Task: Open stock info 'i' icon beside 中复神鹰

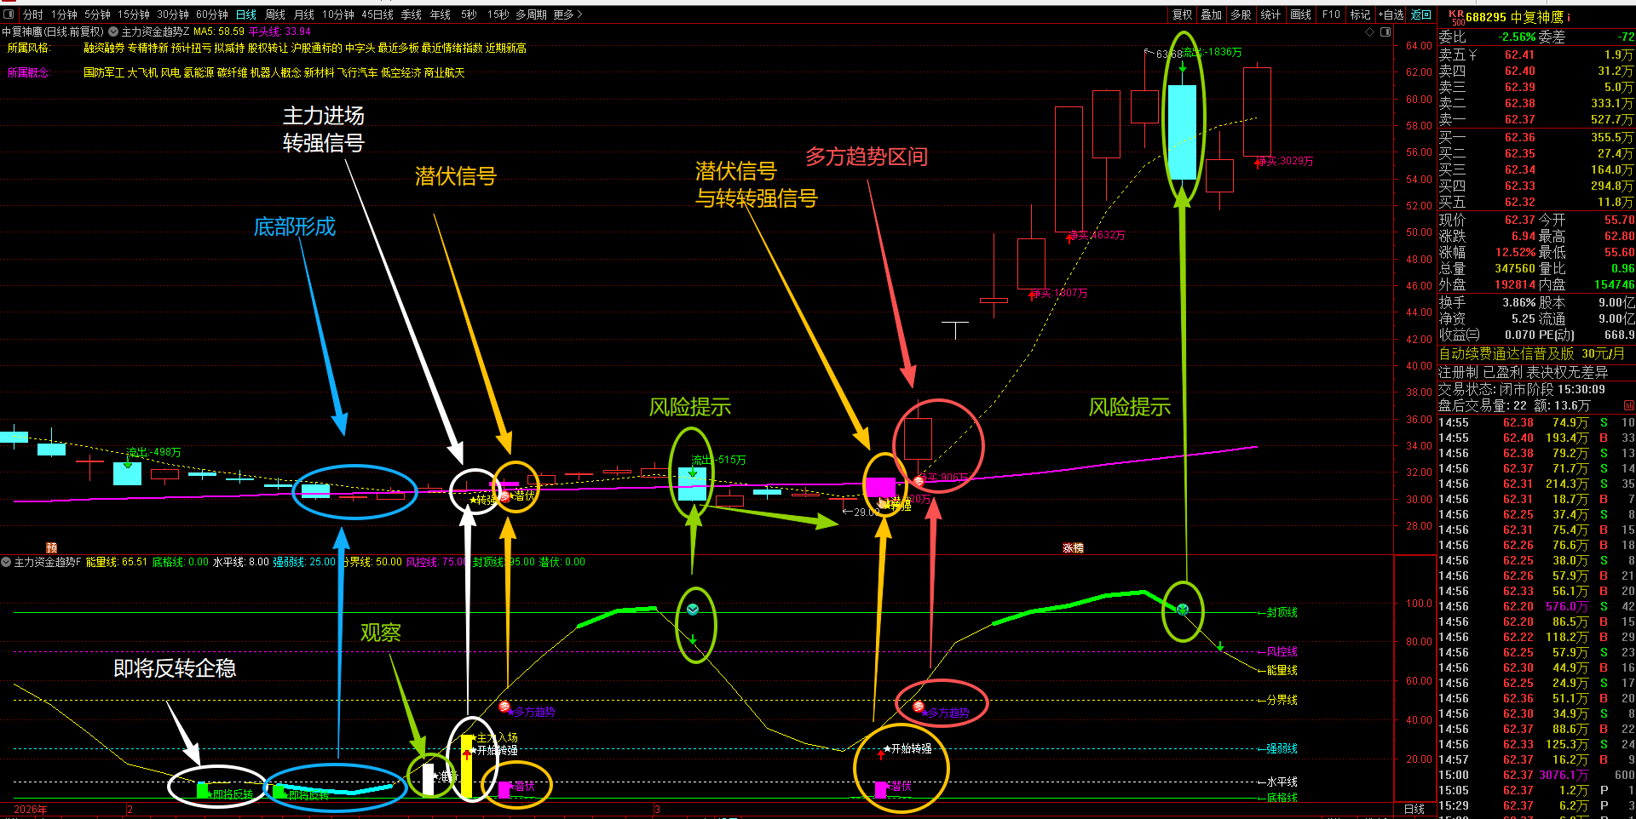Action: 1569,17
